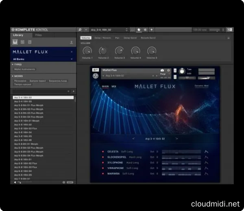Clear Mallet Flux product filter with X
Image resolution: width=244 pixels, height=211 pixels.
pos(72,52)
